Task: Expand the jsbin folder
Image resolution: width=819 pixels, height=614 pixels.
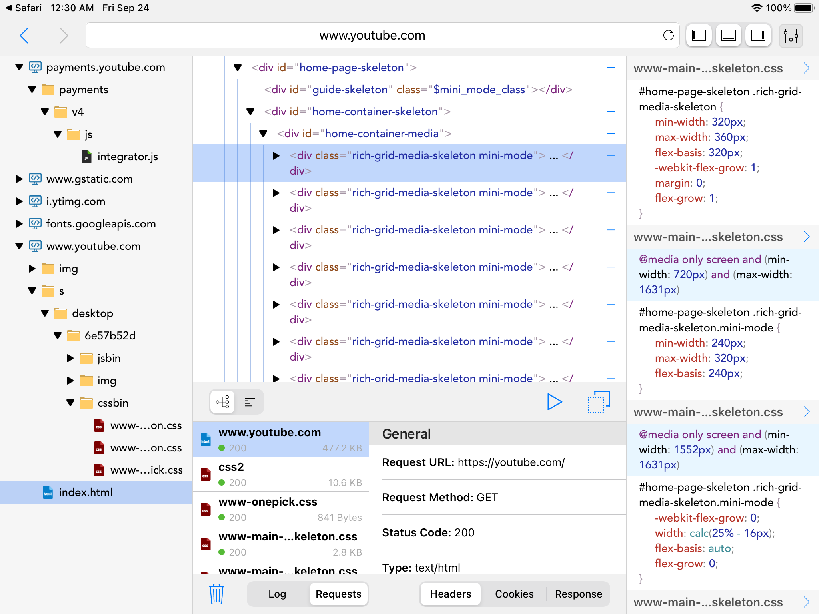Action: (x=70, y=358)
